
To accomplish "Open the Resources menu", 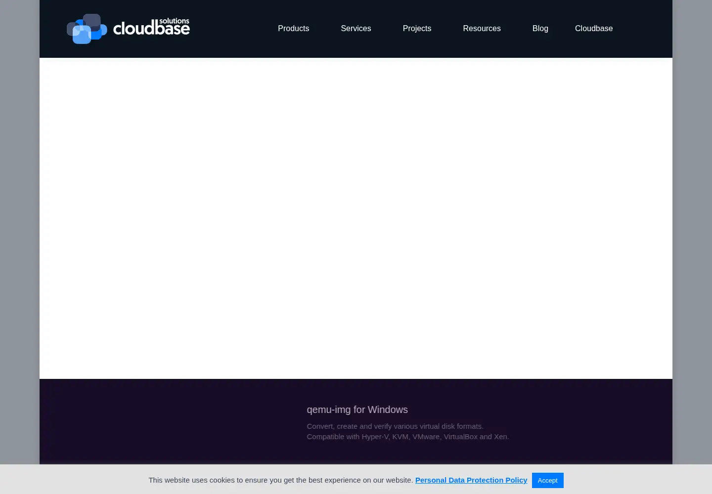I will pos(482,29).
